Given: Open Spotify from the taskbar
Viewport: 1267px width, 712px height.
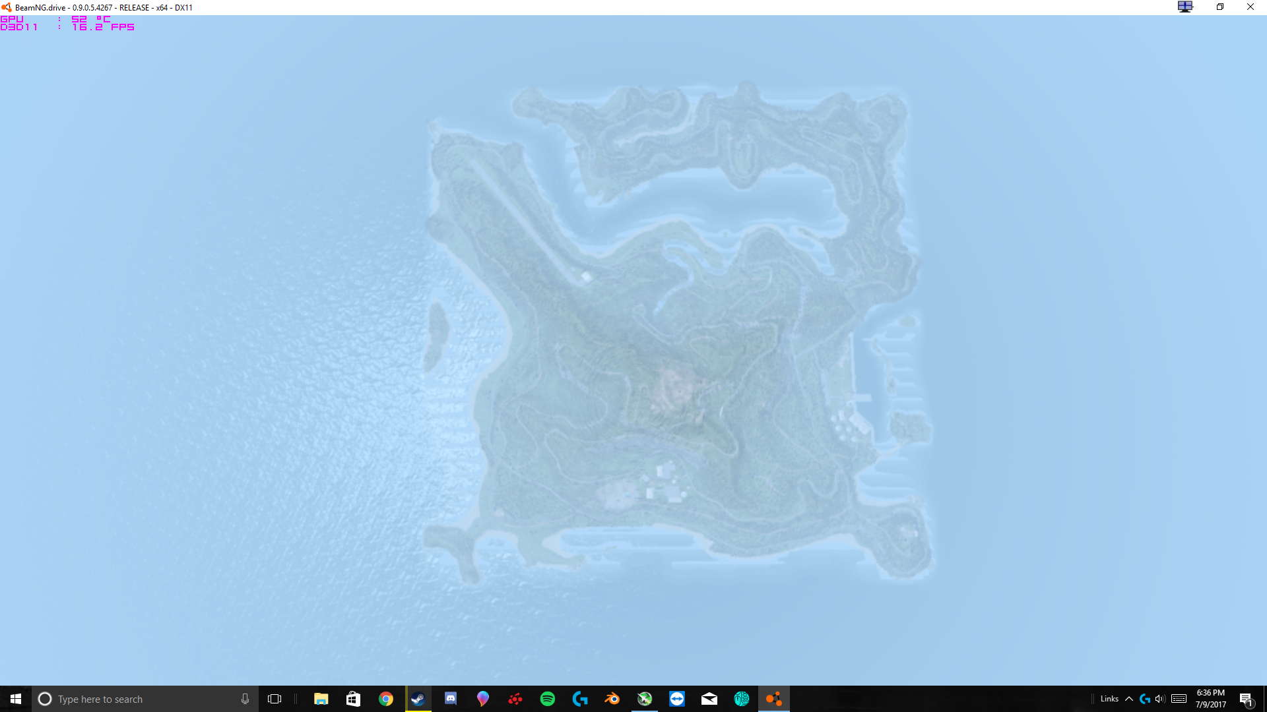Looking at the screenshot, I should (x=548, y=699).
